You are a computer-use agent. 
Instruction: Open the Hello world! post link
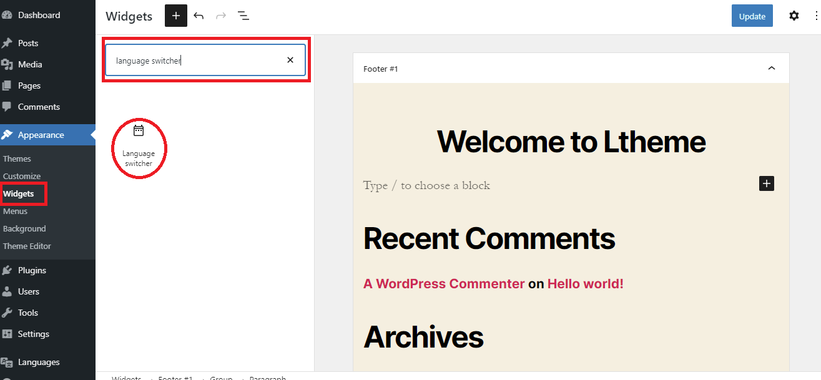pos(586,284)
